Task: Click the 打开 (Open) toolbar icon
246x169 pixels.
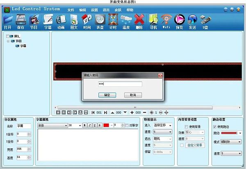Action: click(7, 21)
